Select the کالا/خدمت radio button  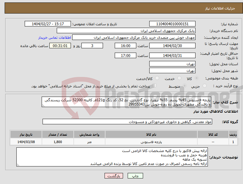click(x=157, y=78)
